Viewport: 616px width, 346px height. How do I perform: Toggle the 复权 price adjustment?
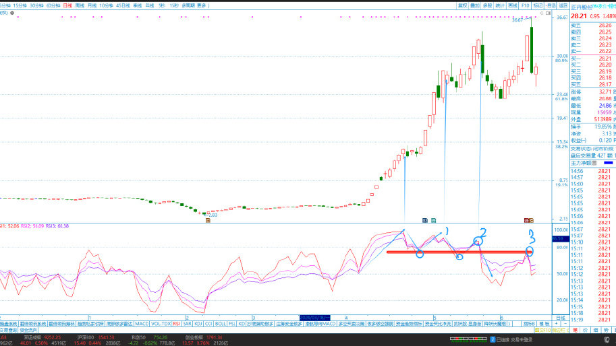pos(463,5)
